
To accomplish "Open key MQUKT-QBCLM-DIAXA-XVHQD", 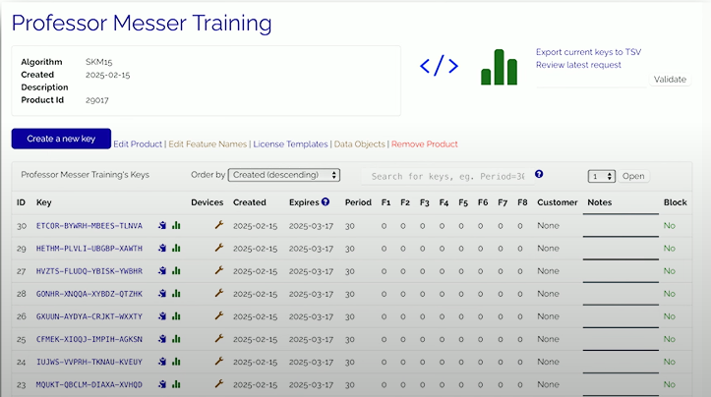I will point(89,385).
